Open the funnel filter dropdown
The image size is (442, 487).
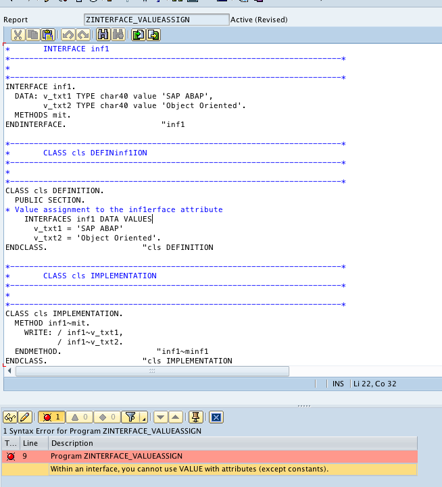click(136, 417)
